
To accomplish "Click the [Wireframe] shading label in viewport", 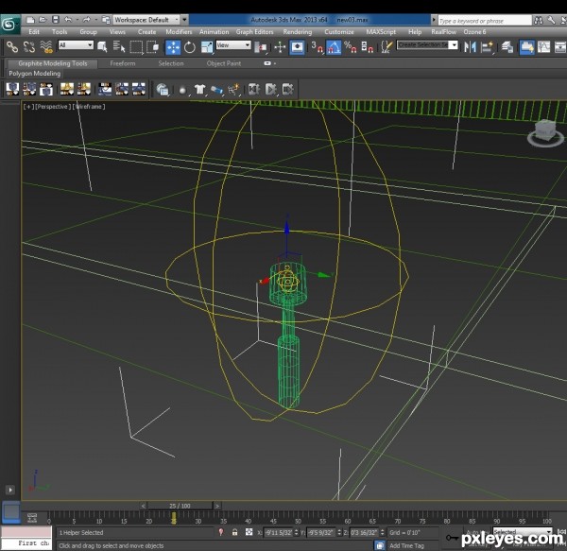I will pos(89,107).
